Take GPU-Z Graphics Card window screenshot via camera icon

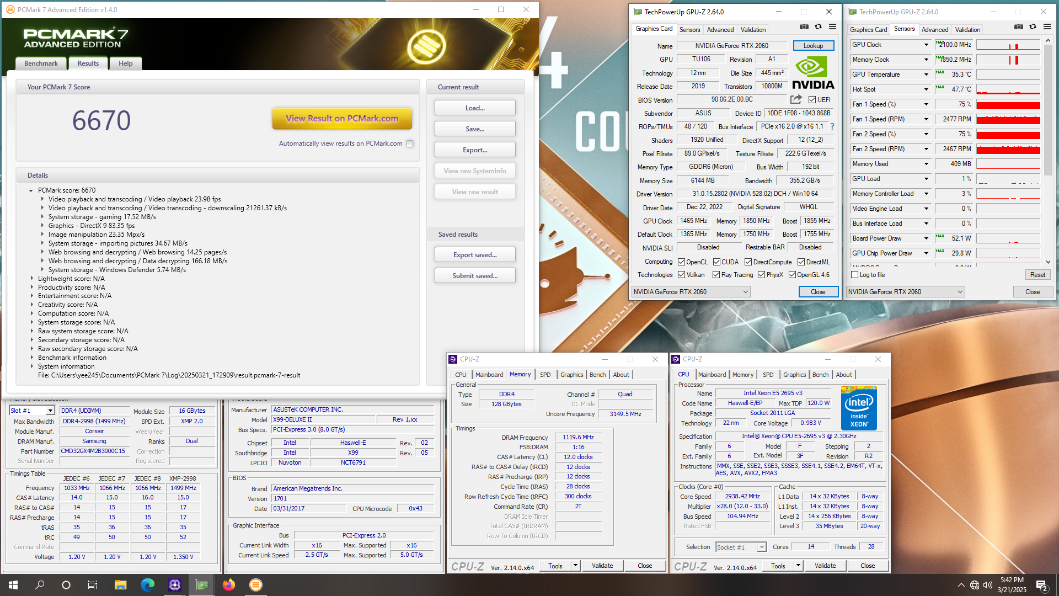(804, 26)
